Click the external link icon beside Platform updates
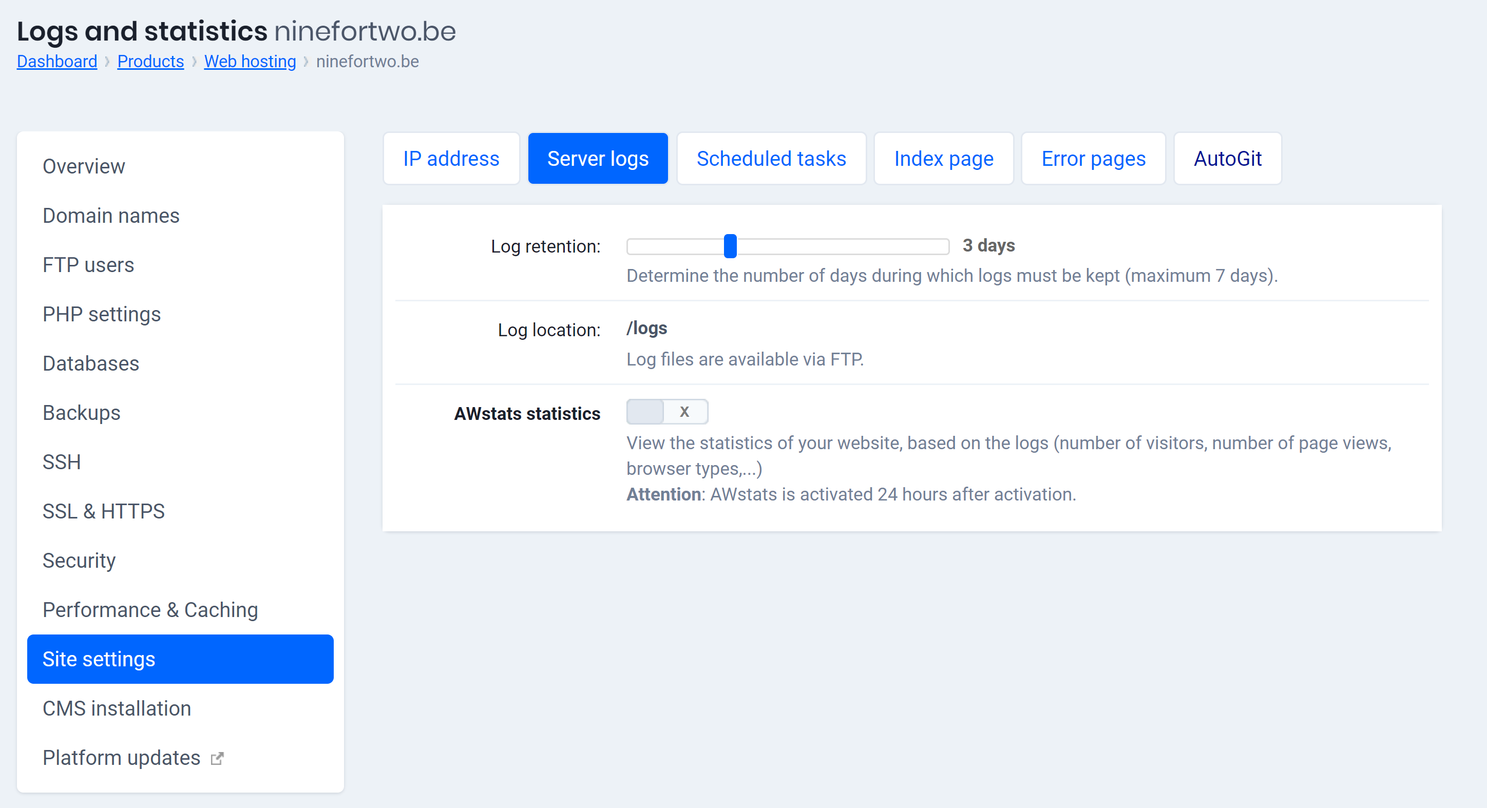 [x=217, y=758]
